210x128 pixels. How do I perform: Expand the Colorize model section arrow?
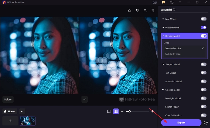pos(163,90)
